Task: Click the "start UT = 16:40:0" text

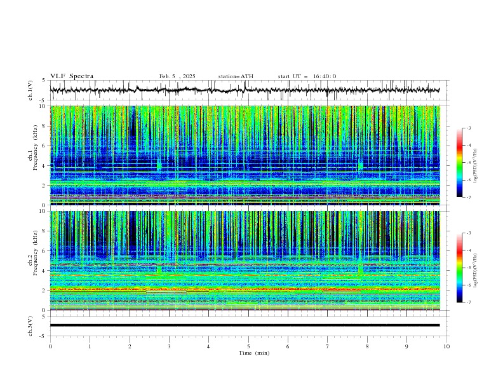Action: tap(307, 76)
